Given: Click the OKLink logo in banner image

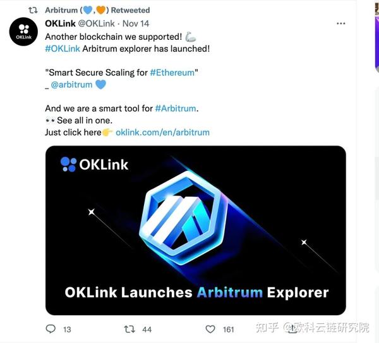Looking at the screenshot, I should (x=95, y=165).
